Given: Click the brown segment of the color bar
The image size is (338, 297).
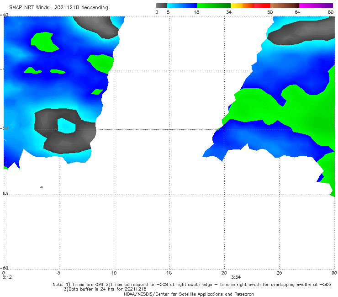Looking at the screenshot, I should coord(285,5).
